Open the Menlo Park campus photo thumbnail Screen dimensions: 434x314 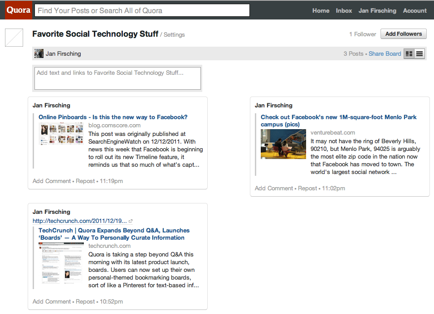tap(283, 144)
